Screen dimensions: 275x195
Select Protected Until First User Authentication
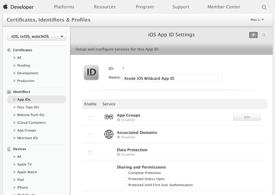pyautogui.click(x=125, y=185)
